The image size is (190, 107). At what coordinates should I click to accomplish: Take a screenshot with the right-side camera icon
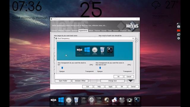[178, 26]
